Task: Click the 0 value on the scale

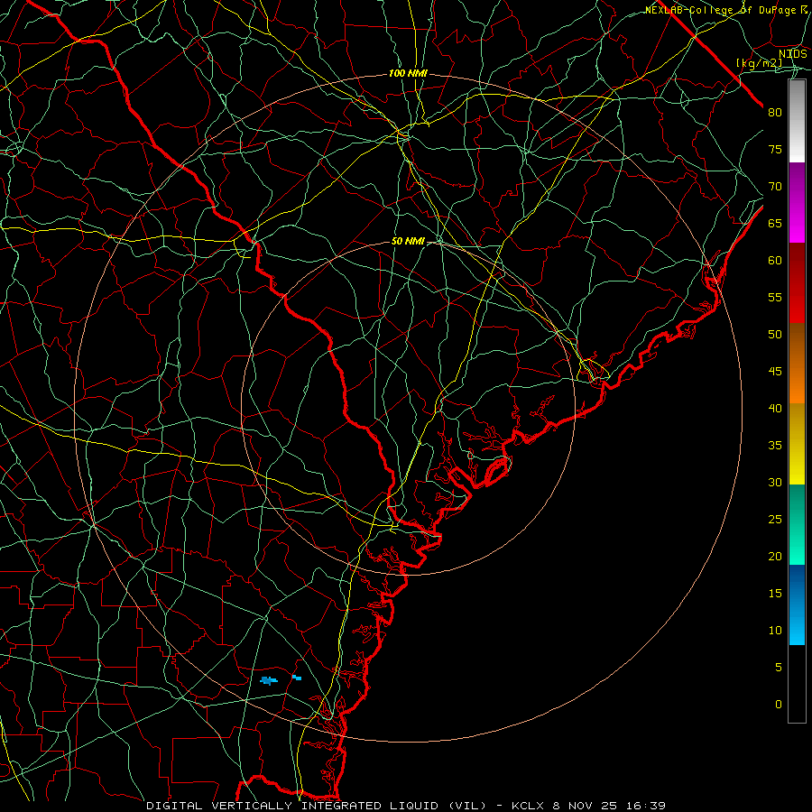Action: (x=779, y=705)
